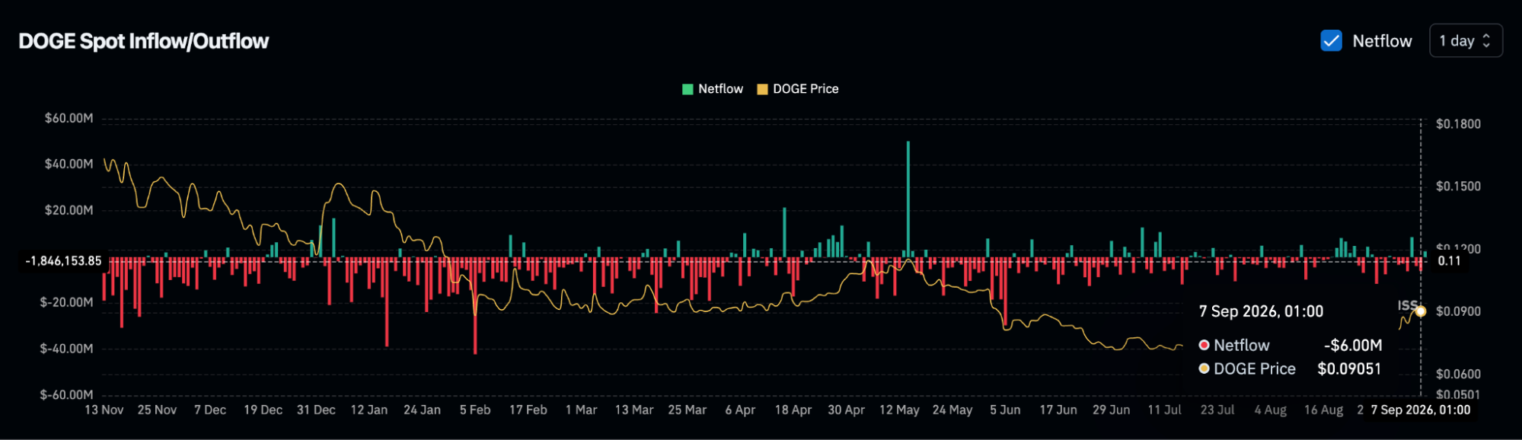
Task: Click the 4 Aug date label
Action: click(x=1271, y=410)
